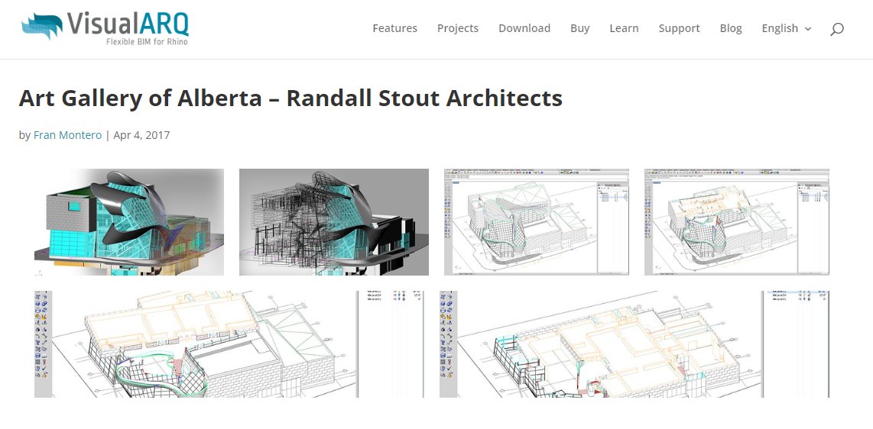Image resolution: width=873 pixels, height=429 pixels.
Task: Click the VisualARQ logo
Action: [105, 27]
